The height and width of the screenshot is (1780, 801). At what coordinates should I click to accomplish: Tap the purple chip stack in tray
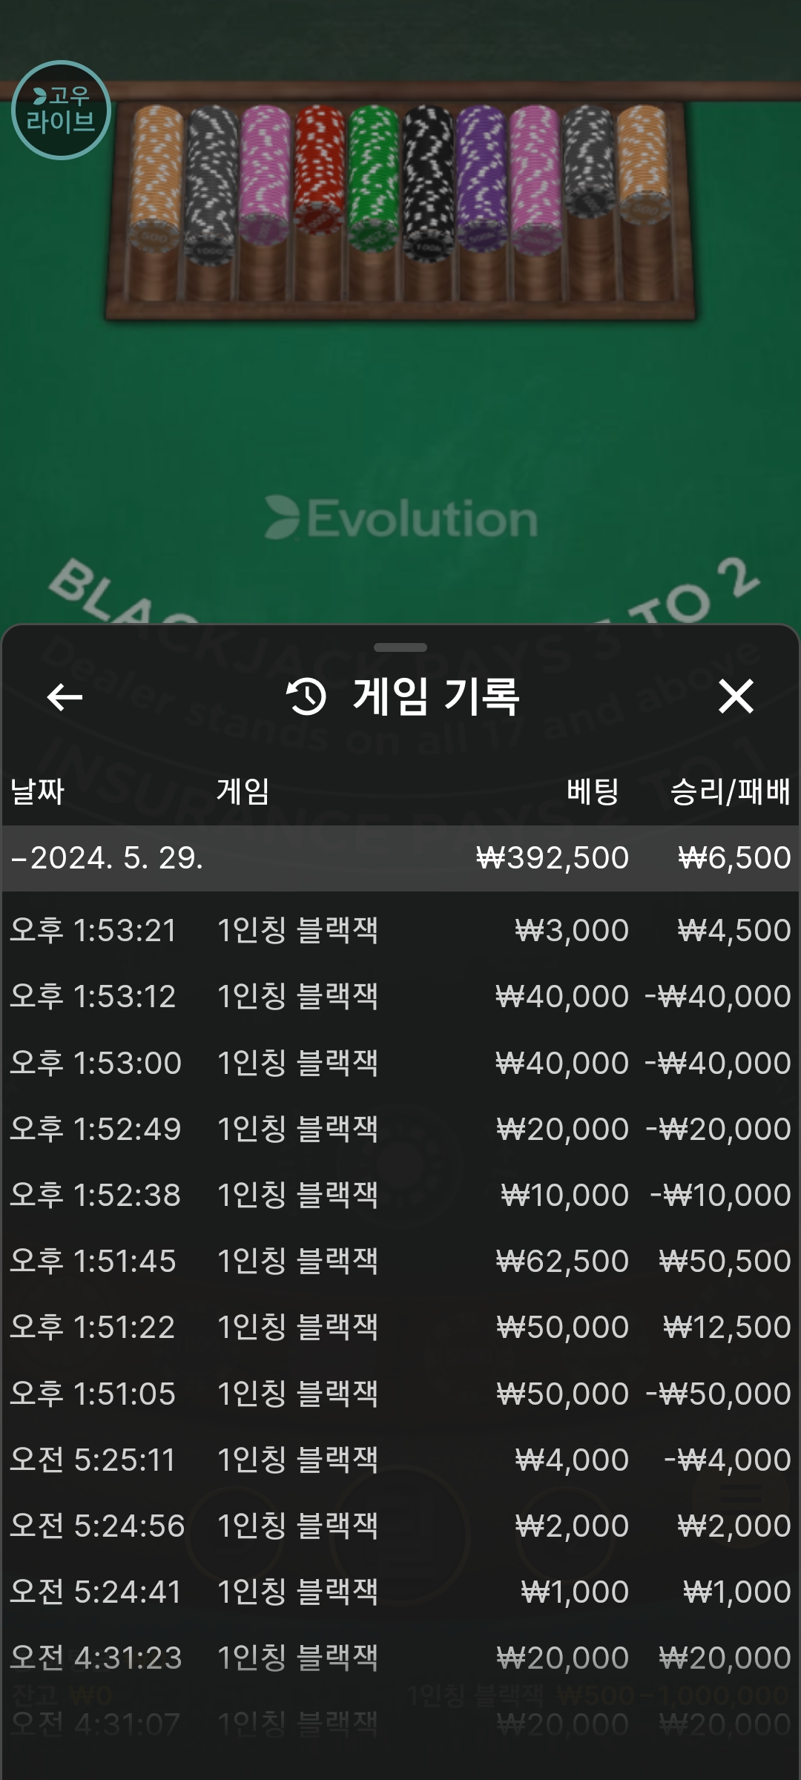(482, 177)
